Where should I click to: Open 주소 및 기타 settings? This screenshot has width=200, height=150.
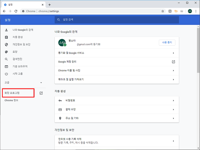tap(117, 118)
